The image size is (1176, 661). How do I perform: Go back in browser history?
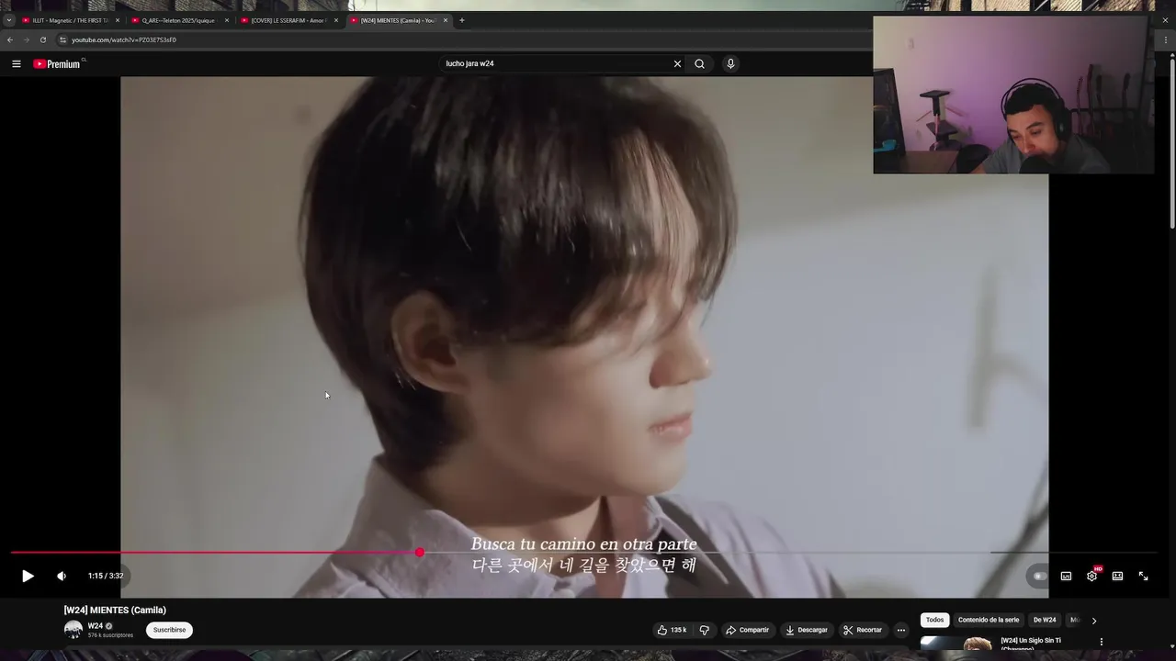tap(10, 39)
